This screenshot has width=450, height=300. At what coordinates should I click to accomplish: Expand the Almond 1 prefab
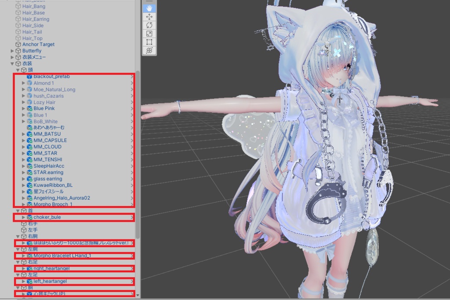point(24,83)
